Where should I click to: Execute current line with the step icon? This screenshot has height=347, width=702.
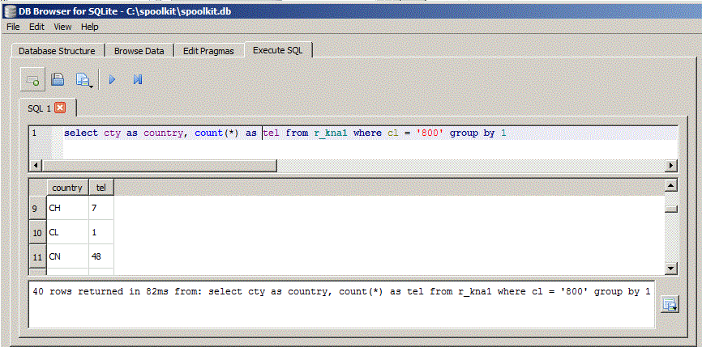tap(138, 80)
